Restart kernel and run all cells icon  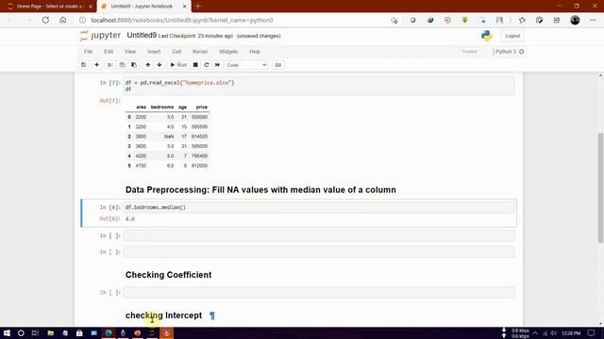[217, 65]
